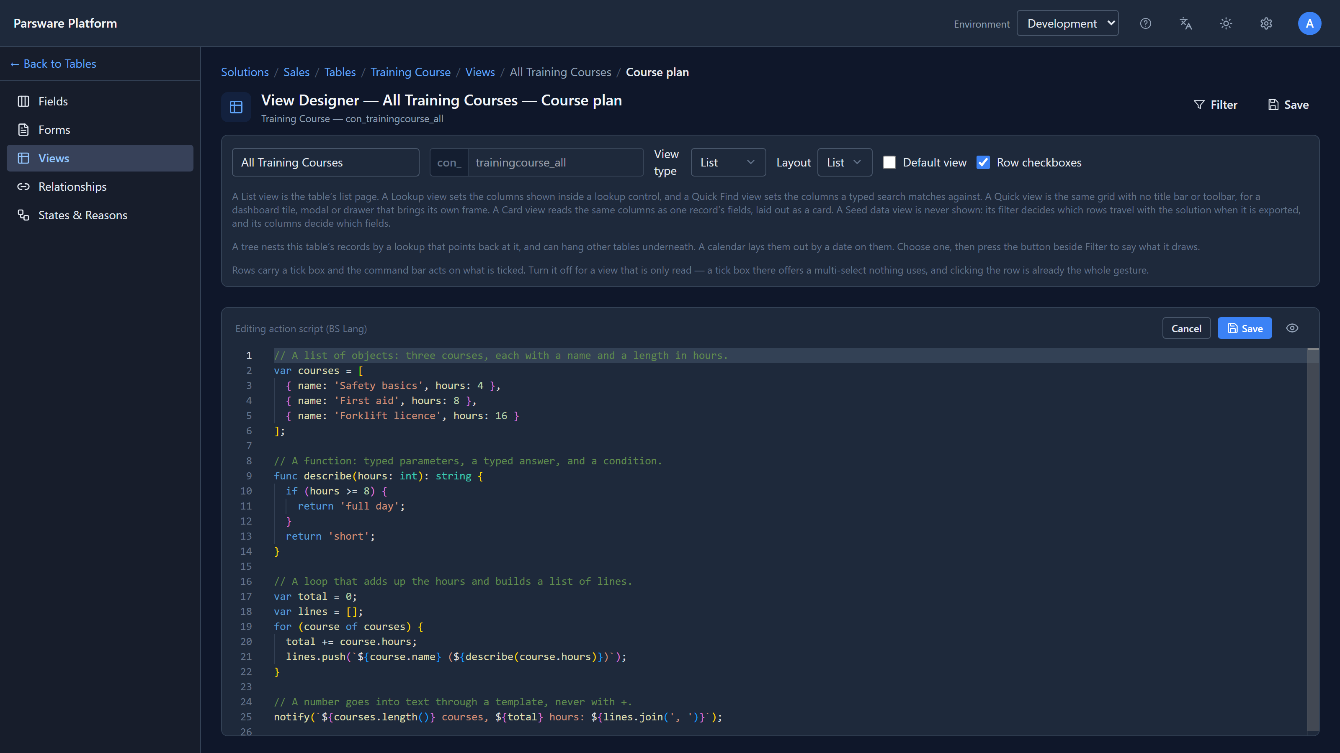The image size is (1340, 753).
Task: Click All Training Courses breadcrumb text
Action: pos(560,72)
